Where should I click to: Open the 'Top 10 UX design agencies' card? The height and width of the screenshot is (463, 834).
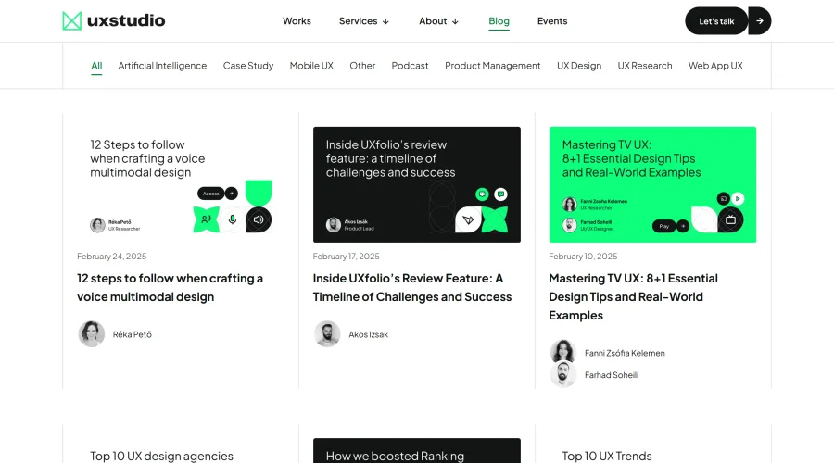click(x=181, y=450)
